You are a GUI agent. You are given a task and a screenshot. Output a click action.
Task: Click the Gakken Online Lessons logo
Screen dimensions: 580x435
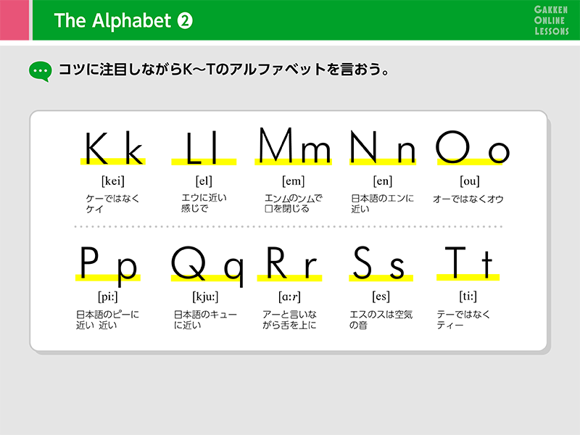[549, 20]
